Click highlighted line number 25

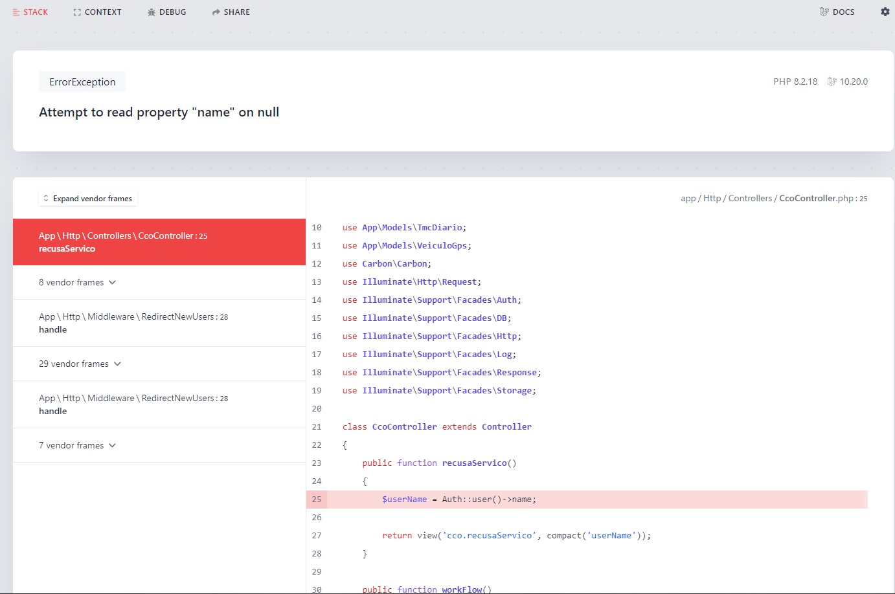(x=317, y=500)
